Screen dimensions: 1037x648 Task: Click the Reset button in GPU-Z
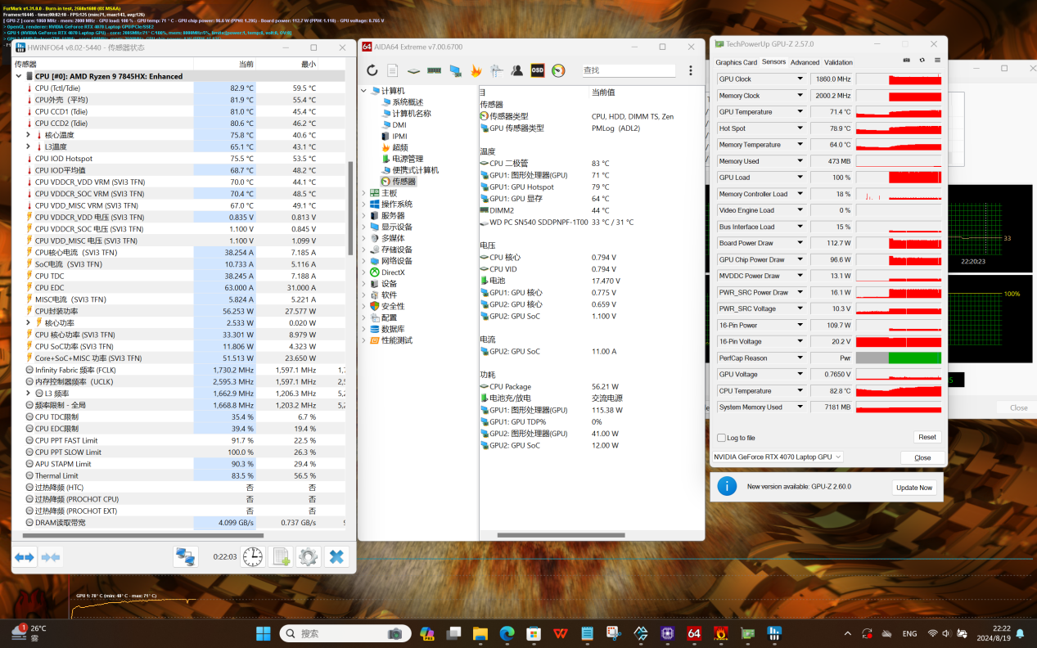[927, 438]
